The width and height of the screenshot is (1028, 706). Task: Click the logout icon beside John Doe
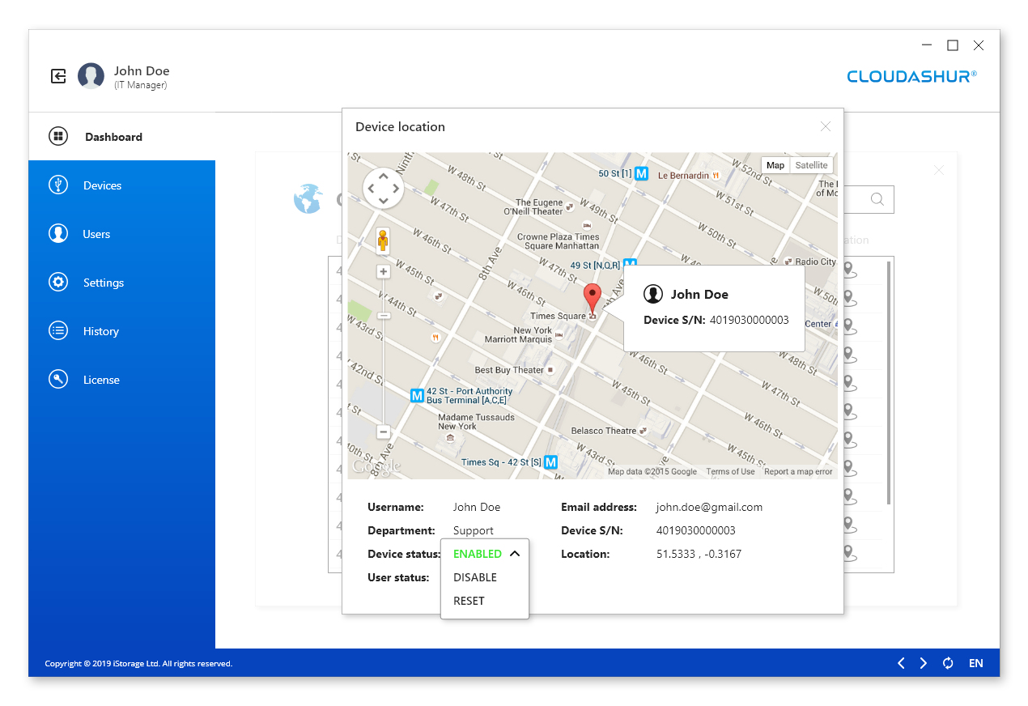click(58, 76)
